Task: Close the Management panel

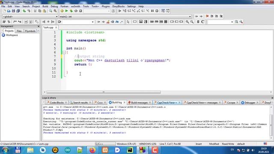Action: coord(39,26)
